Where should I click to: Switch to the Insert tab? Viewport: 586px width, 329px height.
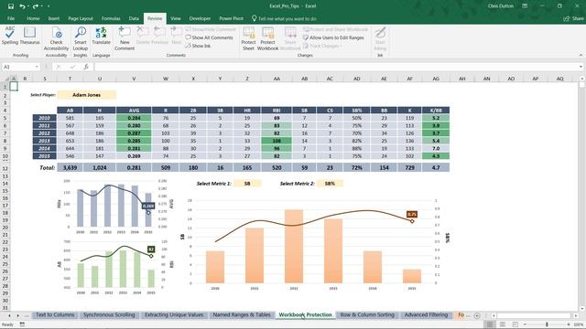pos(53,18)
